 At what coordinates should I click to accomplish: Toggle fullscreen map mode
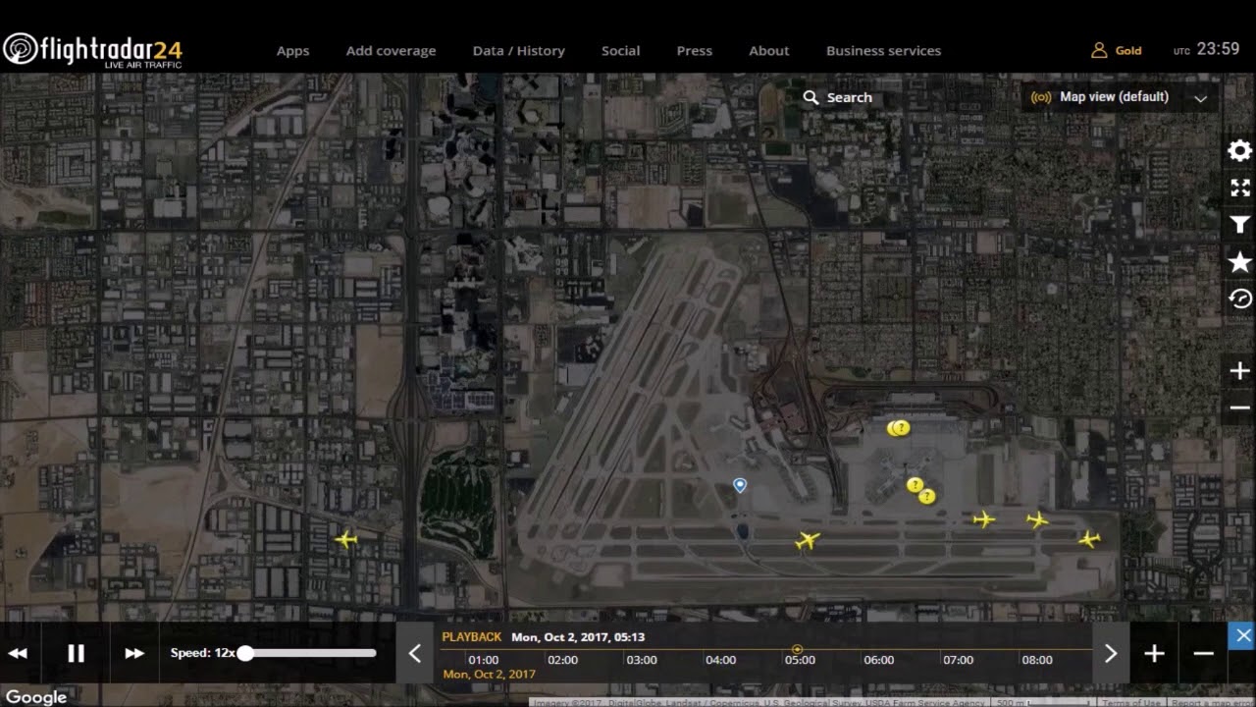point(1240,188)
